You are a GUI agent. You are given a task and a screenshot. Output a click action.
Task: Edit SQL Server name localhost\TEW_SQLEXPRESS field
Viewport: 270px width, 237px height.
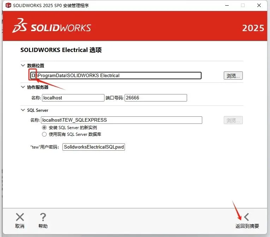(x=121, y=120)
